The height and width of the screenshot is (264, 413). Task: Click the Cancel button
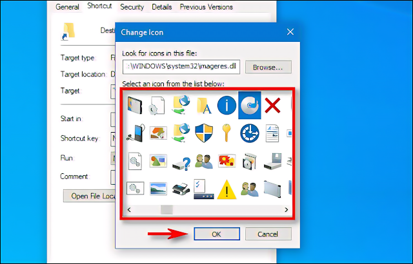pos(268,234)
